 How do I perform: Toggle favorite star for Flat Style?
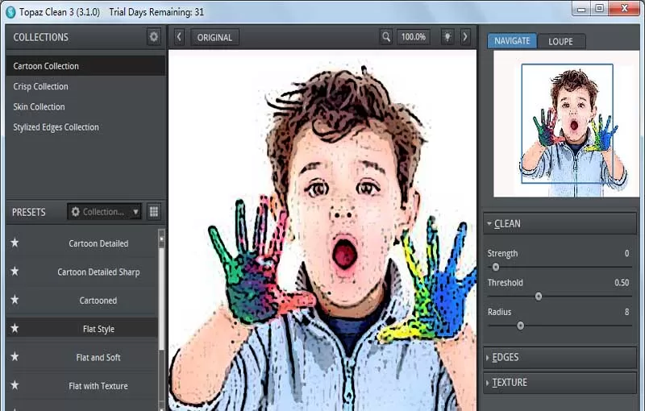click(15, 328)
